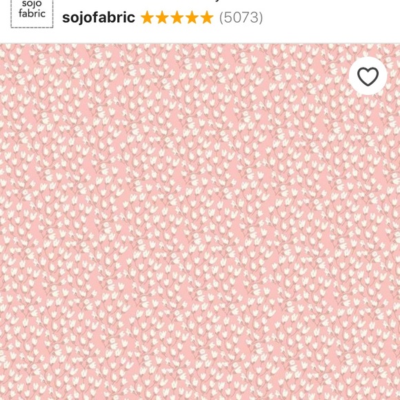Viewport: 400px width, 400px height.
Task: Show the five-star rating details
Action: coord(177,18)
